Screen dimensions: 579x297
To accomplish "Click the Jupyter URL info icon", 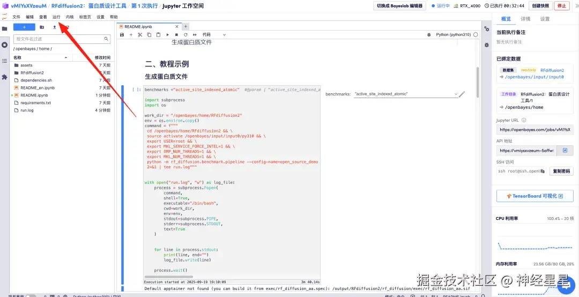I will (x=524, y=120).
